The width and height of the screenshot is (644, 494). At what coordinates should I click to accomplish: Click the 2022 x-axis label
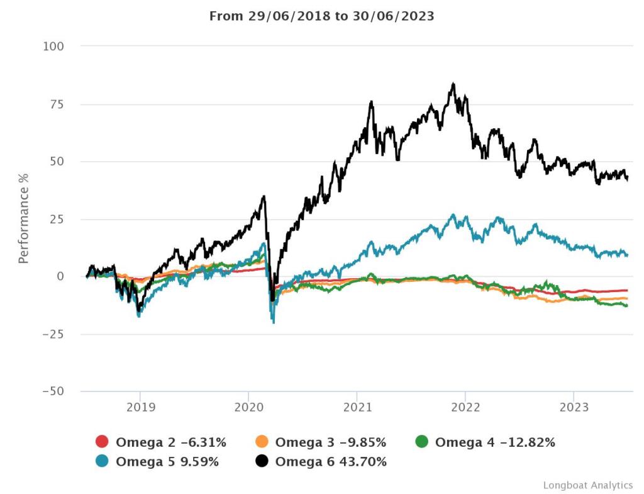point(465,407)
